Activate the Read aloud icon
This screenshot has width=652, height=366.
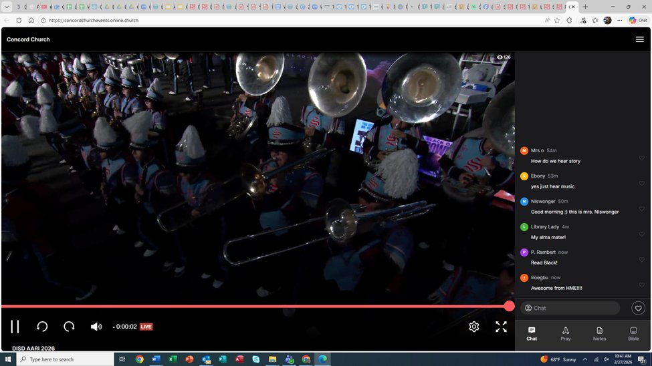tap(547, 20)
